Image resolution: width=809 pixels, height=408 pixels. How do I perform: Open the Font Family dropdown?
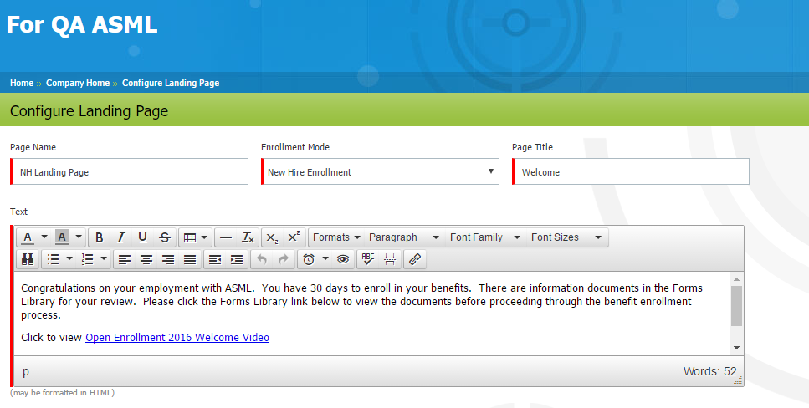[x=484, y=237]
